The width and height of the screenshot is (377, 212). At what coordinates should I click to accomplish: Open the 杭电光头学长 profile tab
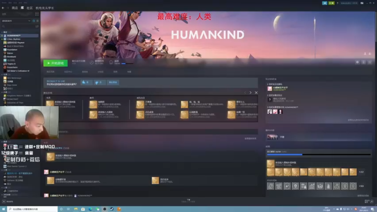click(x=45, y=8)
